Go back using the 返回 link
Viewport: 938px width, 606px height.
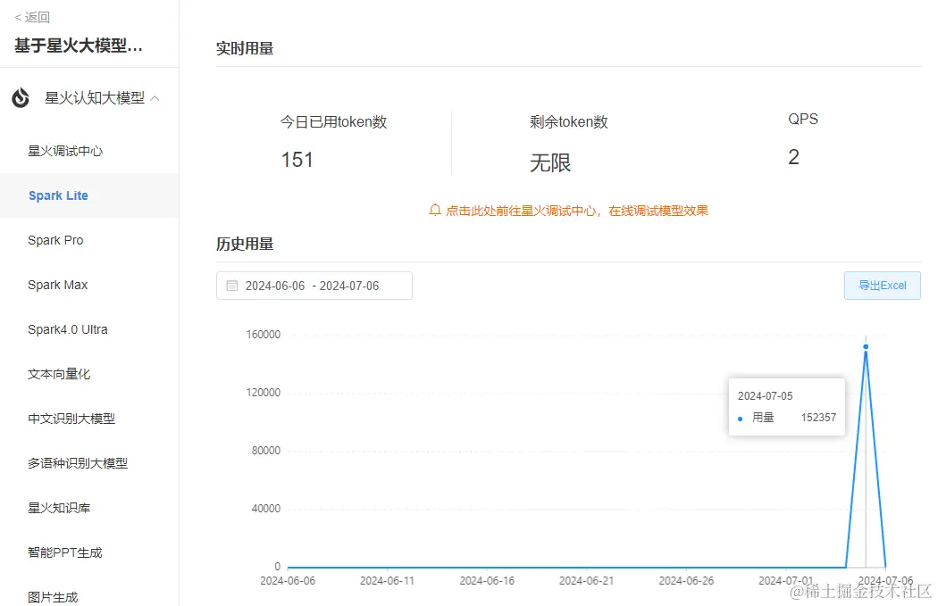(x=32, y=17)
